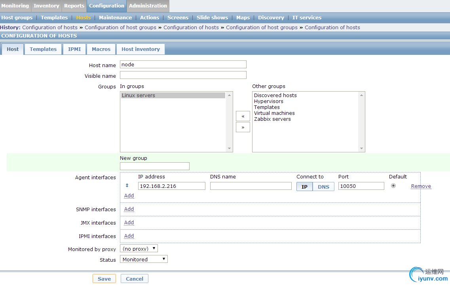Add another agent interface
This screenshot has height=285, width=450.
pos(129,195)
